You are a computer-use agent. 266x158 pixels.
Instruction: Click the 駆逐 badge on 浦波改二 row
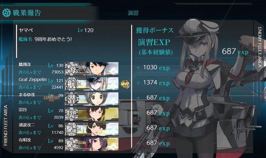click(x=72, y=130)
